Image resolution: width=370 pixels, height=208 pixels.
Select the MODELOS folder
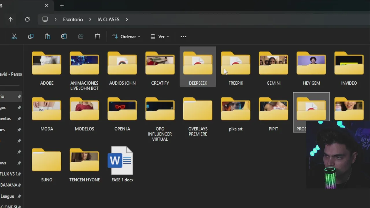pyautogui.click(x=84, y=114)
